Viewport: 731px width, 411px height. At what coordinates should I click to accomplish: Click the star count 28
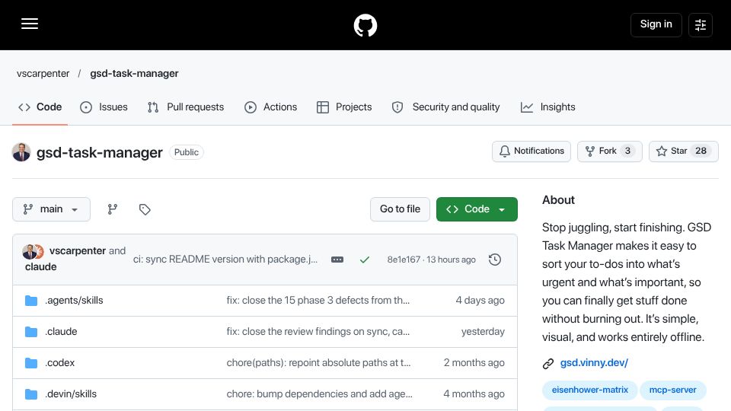click(x=701, y=151)
